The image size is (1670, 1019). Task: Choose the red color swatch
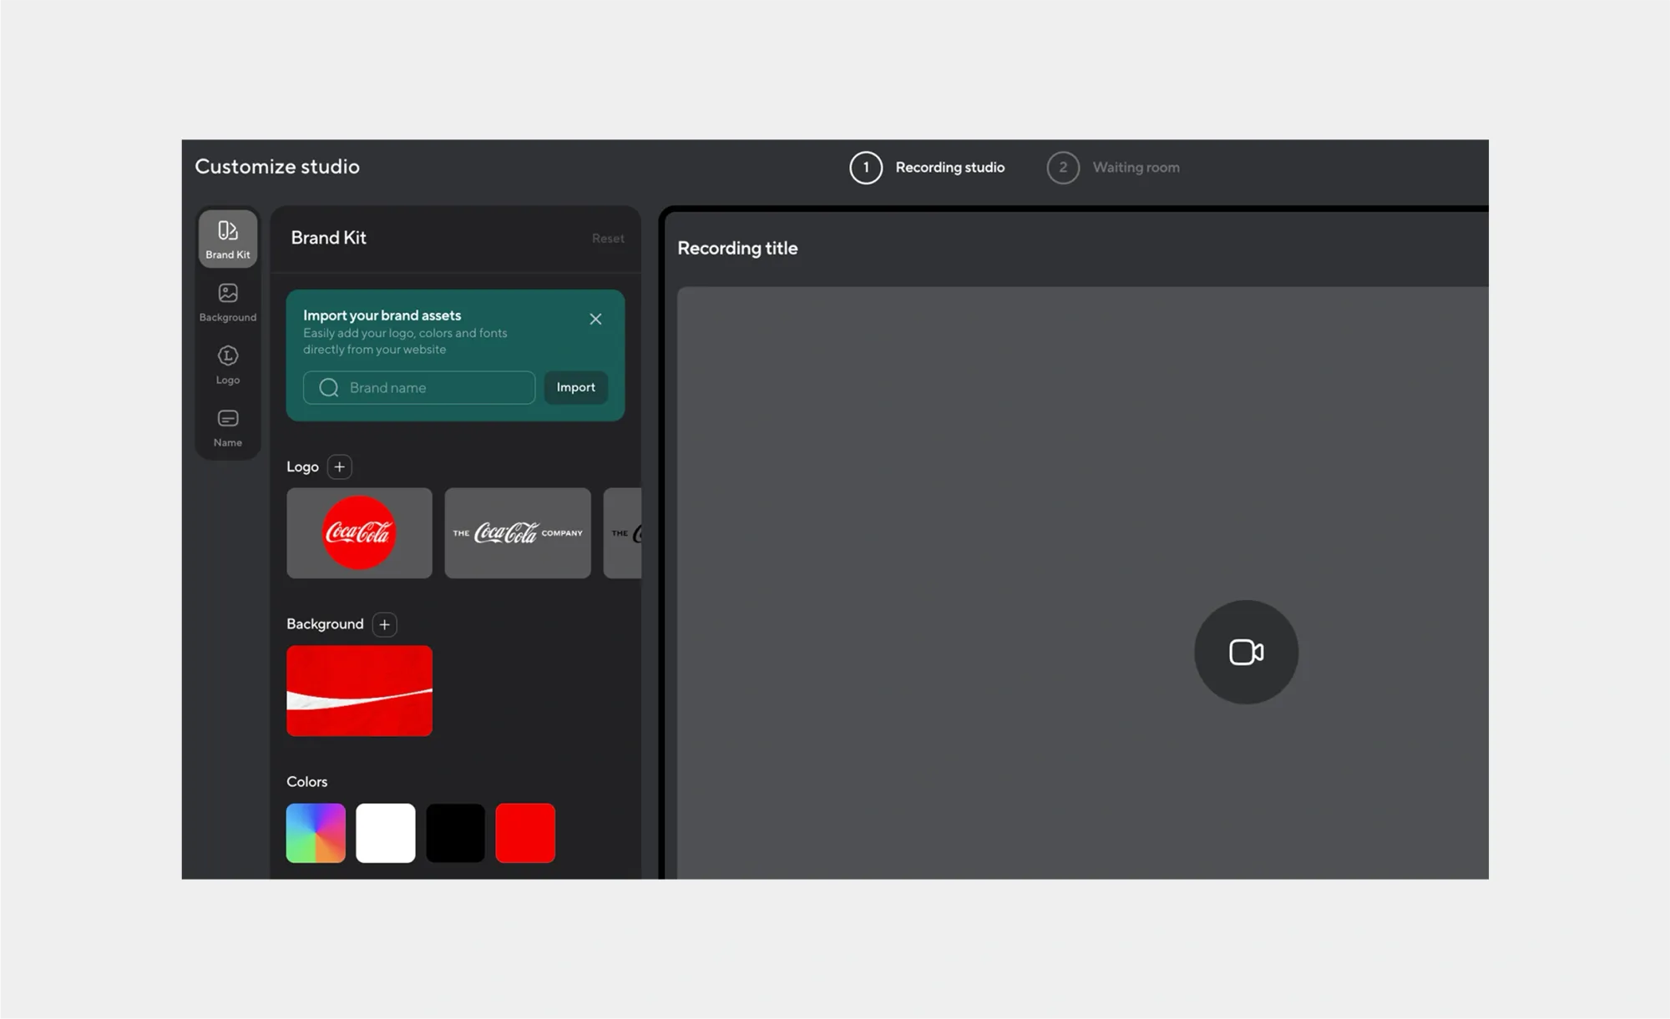[x=525, y=833]
